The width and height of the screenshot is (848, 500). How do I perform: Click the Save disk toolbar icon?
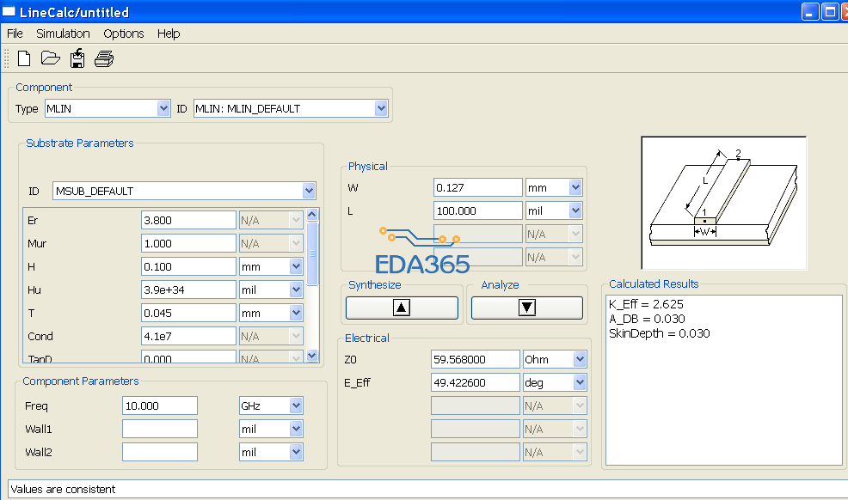click(x=77, y=58)
